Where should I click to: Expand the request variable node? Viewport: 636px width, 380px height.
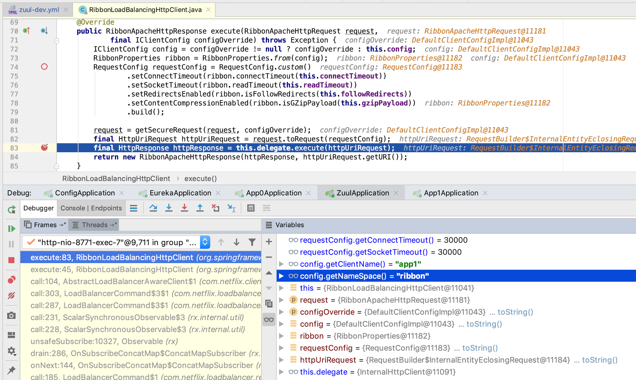[x=281, y=300]
